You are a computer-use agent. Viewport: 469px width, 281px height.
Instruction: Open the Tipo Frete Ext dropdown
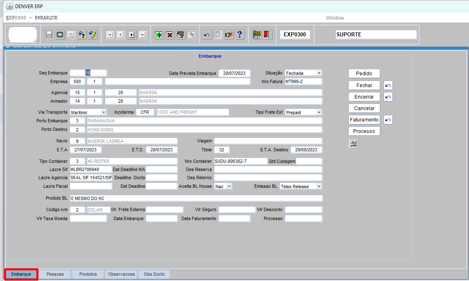[319, 112]
